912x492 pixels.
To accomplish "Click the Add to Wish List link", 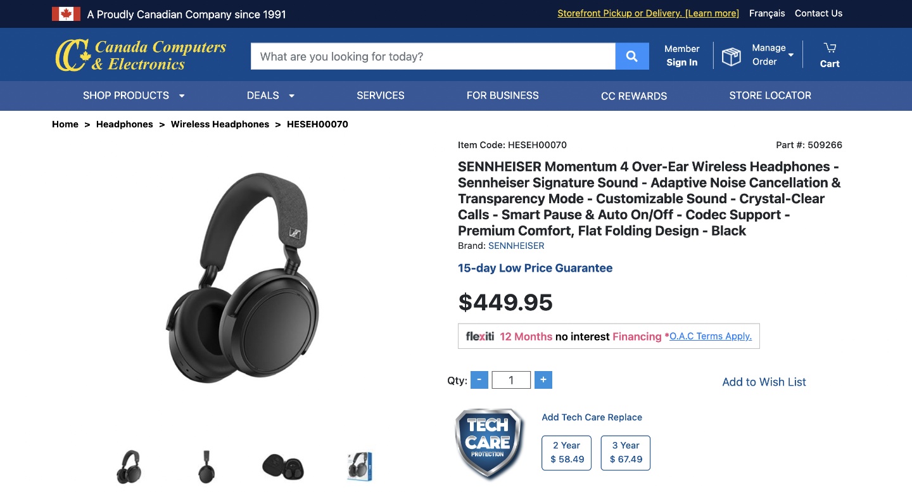I will click(x=764, y=382).
